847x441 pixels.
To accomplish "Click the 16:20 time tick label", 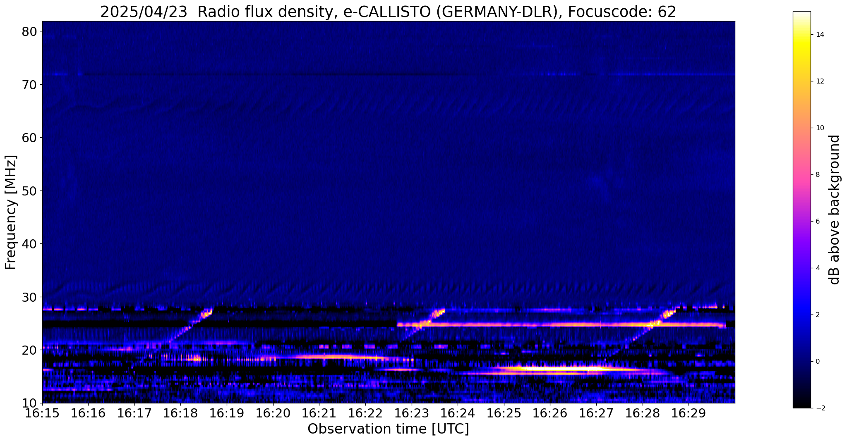I will click(273, 413).
